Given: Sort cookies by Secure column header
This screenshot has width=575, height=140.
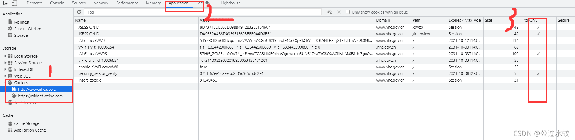Looking at the screenshot, I should 565,20.
